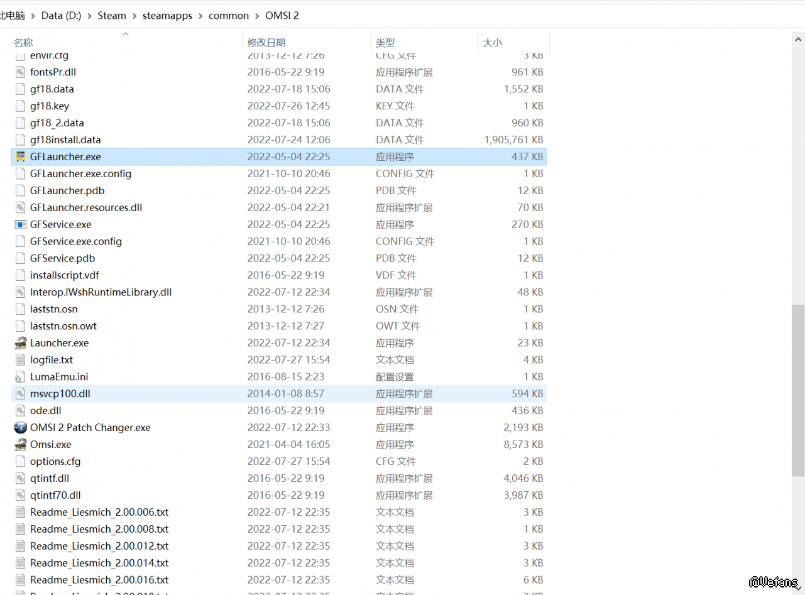This screenshot has height=595, width=805.
Task: Click the msvcp100.dll file icon
Action: pos(21,394)
